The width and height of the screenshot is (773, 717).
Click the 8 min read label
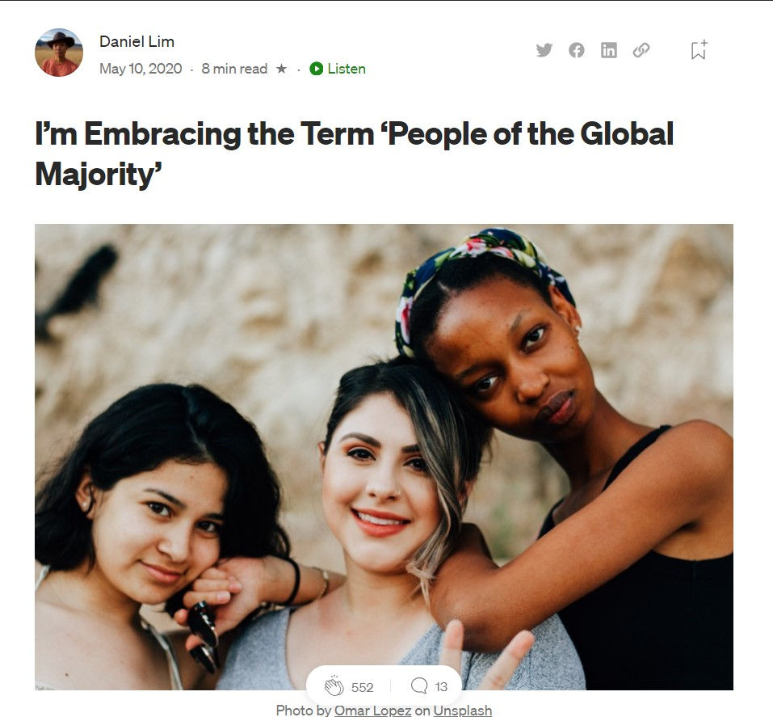coord(234,69)
